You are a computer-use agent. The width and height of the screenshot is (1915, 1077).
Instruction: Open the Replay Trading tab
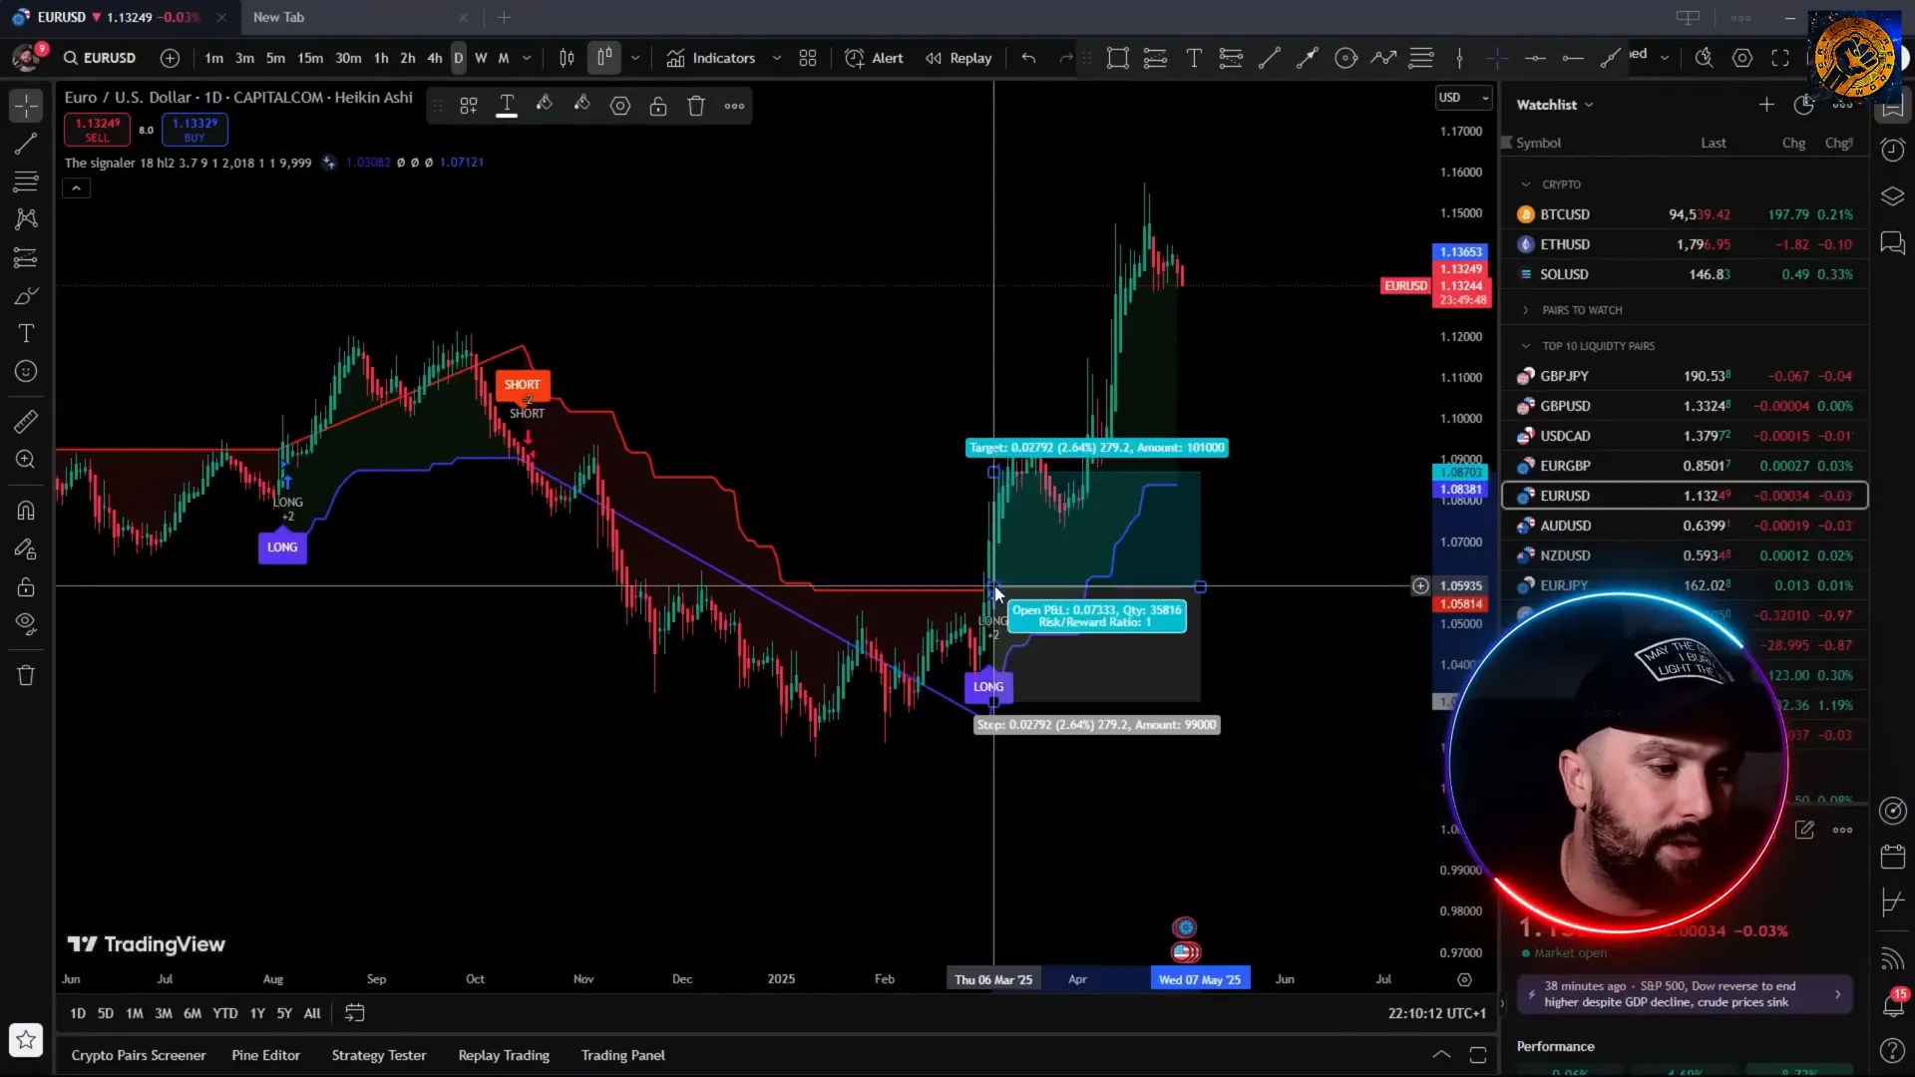[504, 1055]
